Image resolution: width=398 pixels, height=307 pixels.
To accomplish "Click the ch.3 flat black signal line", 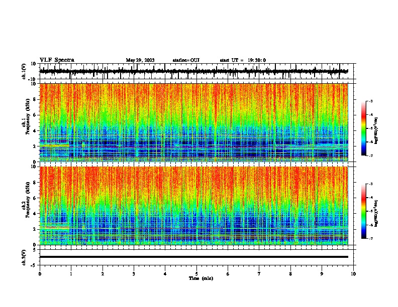I will pos(194,257).
